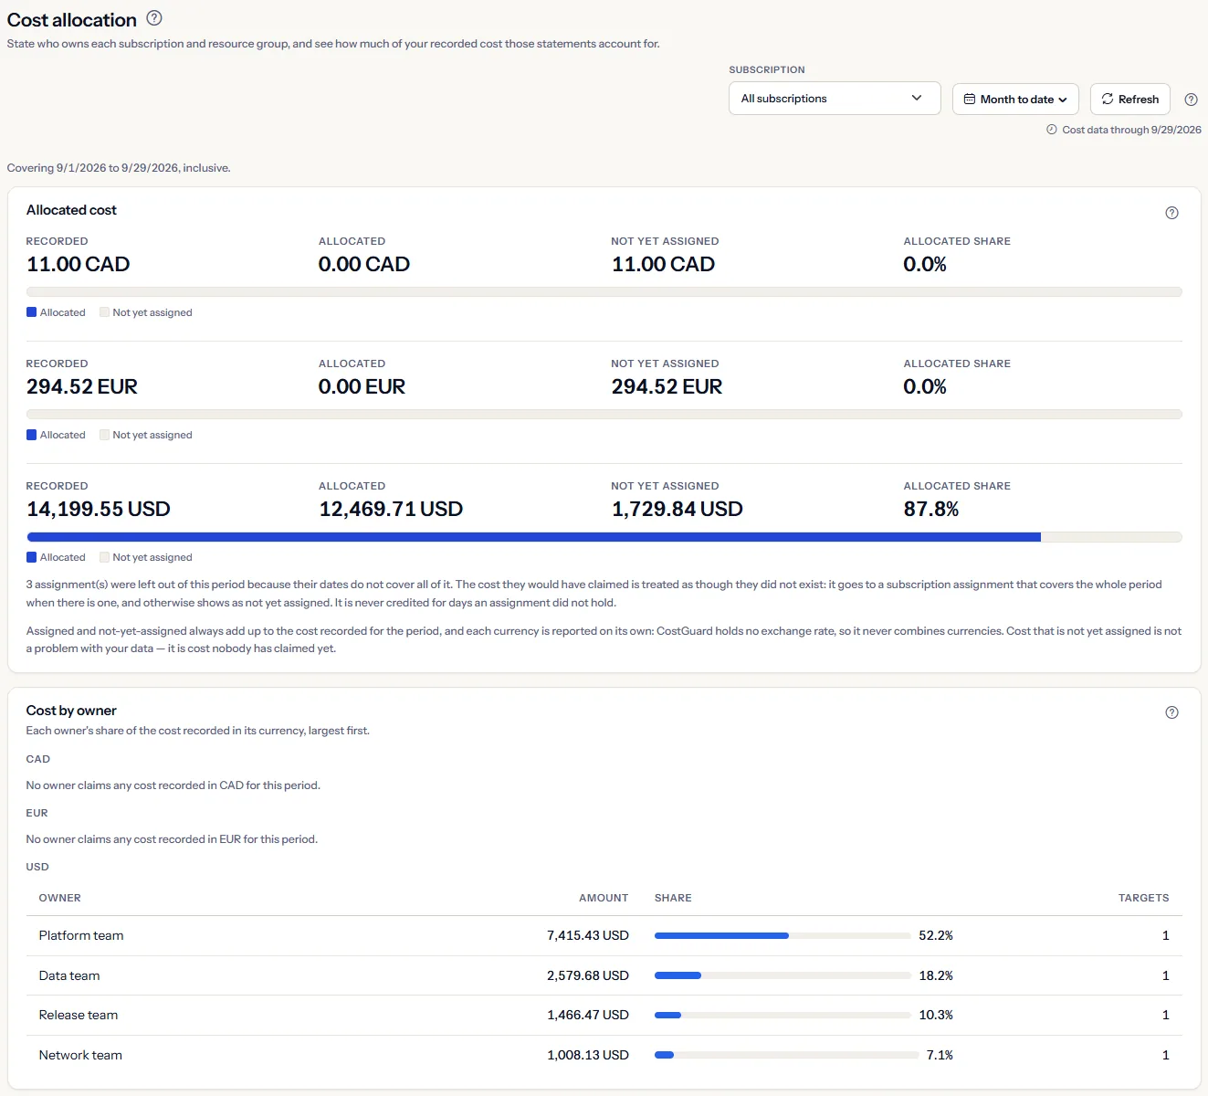Click the TARGETS column header
1208x1096 pixels.
[x=1143, y=898]
